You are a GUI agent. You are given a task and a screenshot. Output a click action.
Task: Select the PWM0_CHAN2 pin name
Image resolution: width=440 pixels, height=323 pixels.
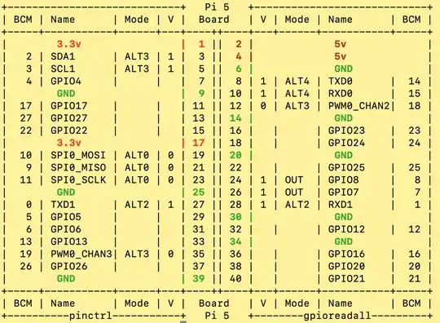pyautogui.click(x=359, y=106)
